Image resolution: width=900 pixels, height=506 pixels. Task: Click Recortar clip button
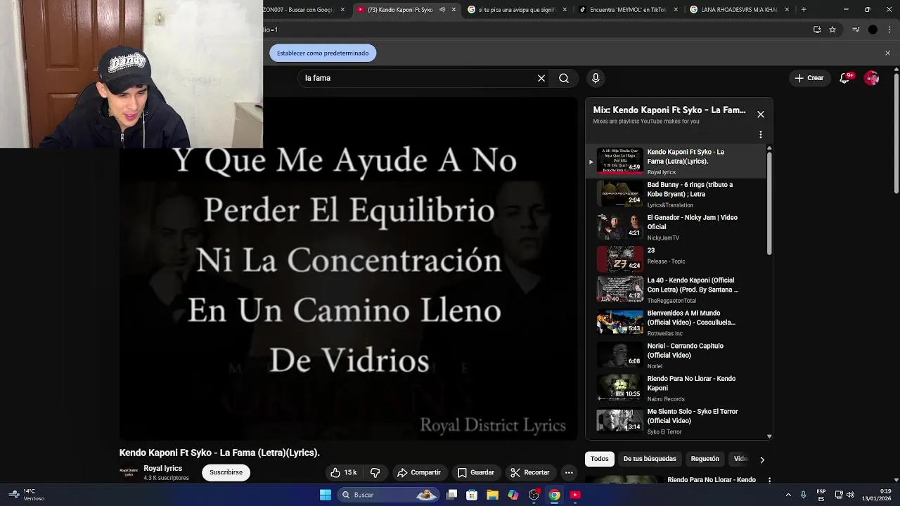point(529,472)
